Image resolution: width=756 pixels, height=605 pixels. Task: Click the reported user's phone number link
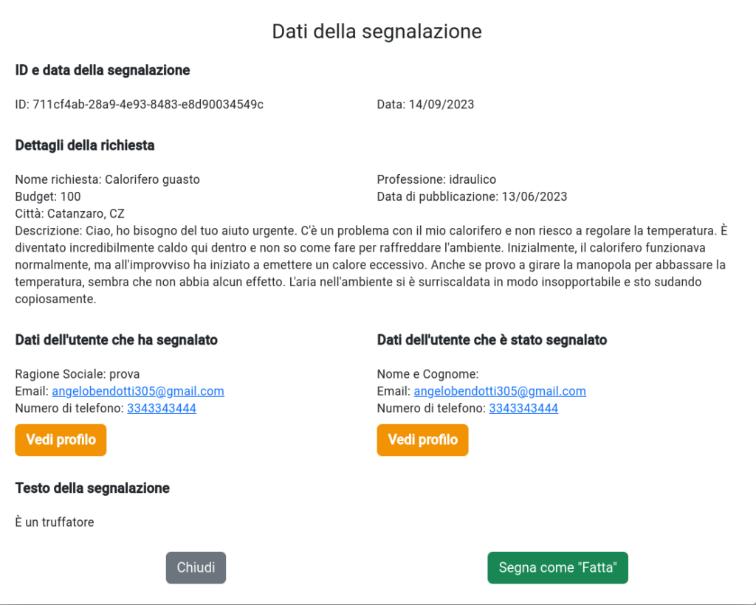coord(523,409)
